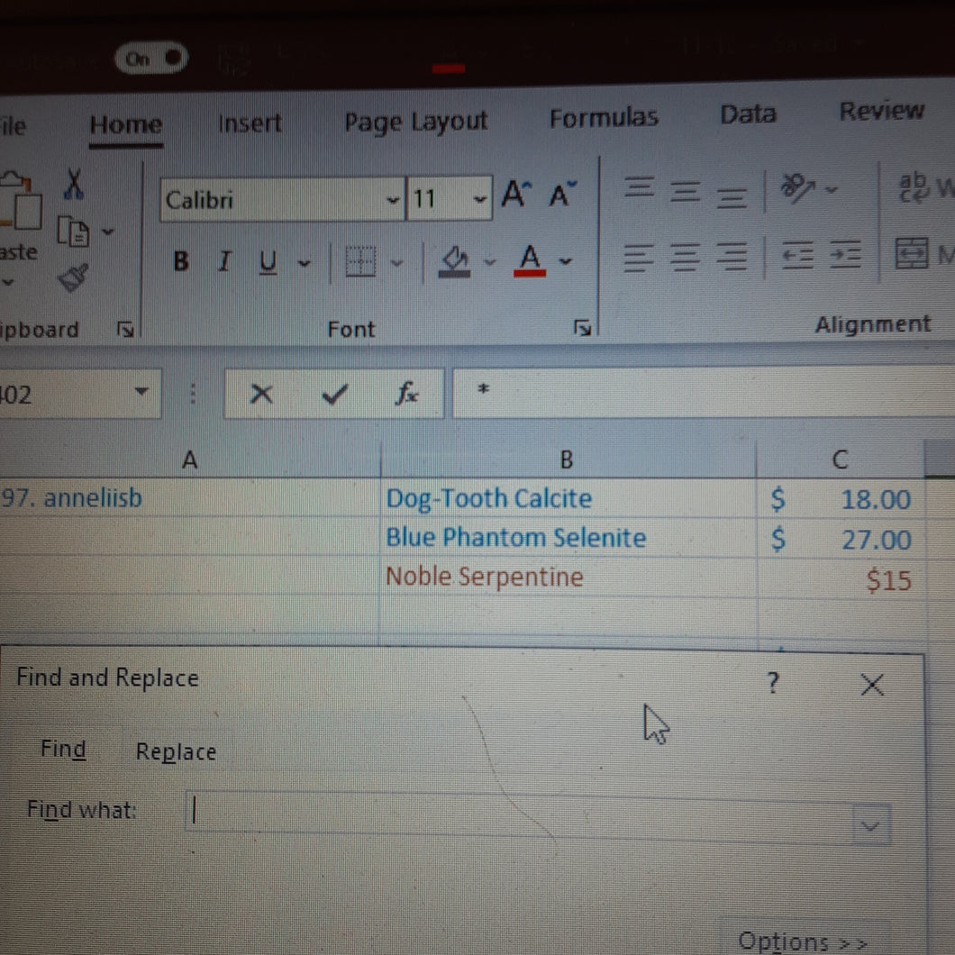Switch to the Replace tab
The height and width of the screenshot is (955, 955).
(x=176, y=751)
